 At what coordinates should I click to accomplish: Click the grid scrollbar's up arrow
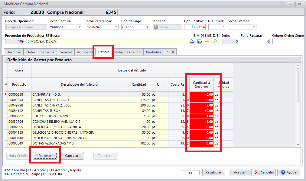[298, 65]
